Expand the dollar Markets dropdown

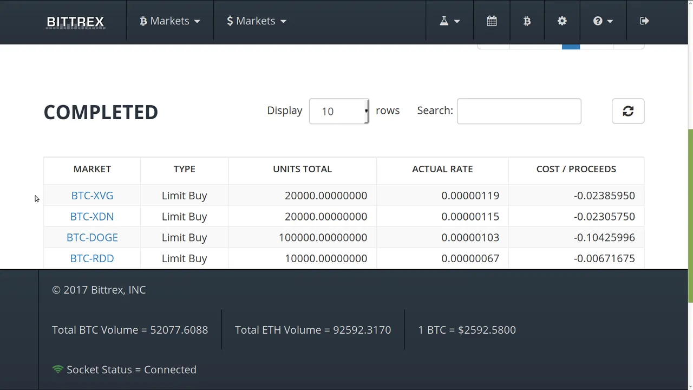(x=257, y=21)
